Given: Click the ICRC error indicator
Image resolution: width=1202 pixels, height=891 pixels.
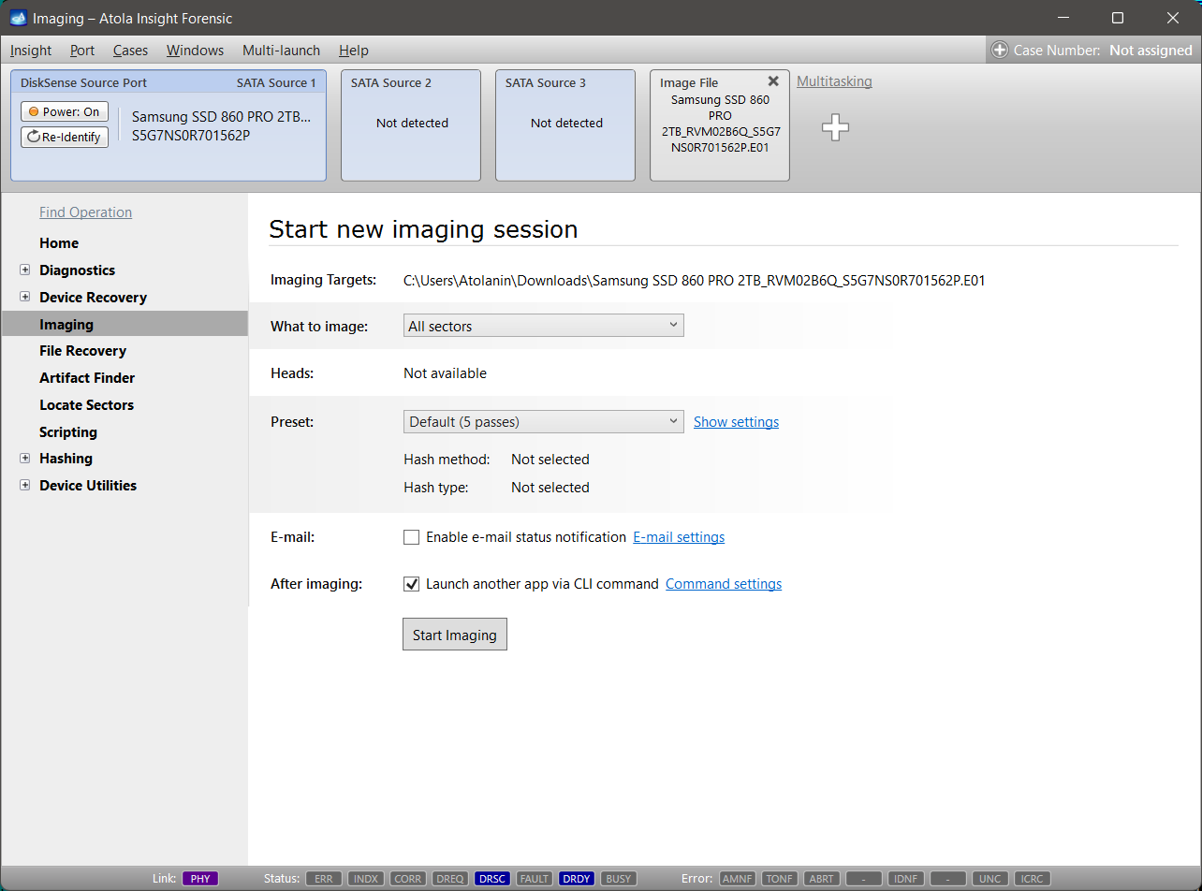Looking at the screenshot, I should (1032, 879).
